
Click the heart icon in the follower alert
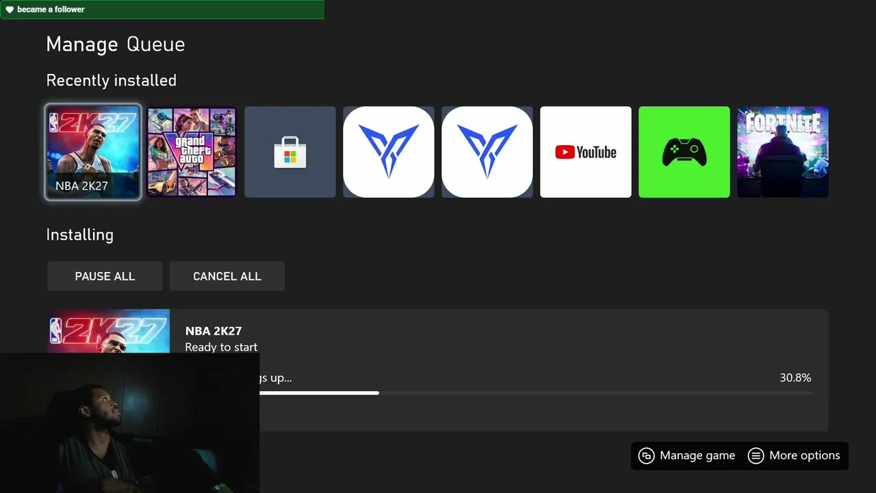10,10
